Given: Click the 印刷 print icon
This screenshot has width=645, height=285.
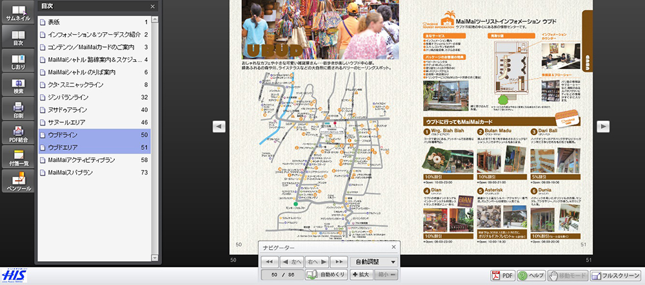Looking at the screenshot, I should [17, 111].
